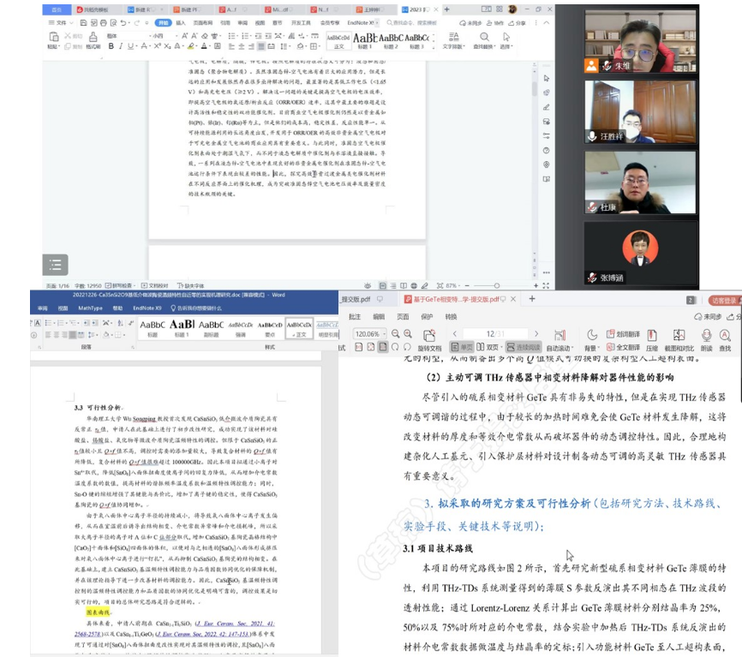Toggle Two Page (双页) view mode
The width and height of the screenshot is (742, 663).
click(x=488, y=348)
